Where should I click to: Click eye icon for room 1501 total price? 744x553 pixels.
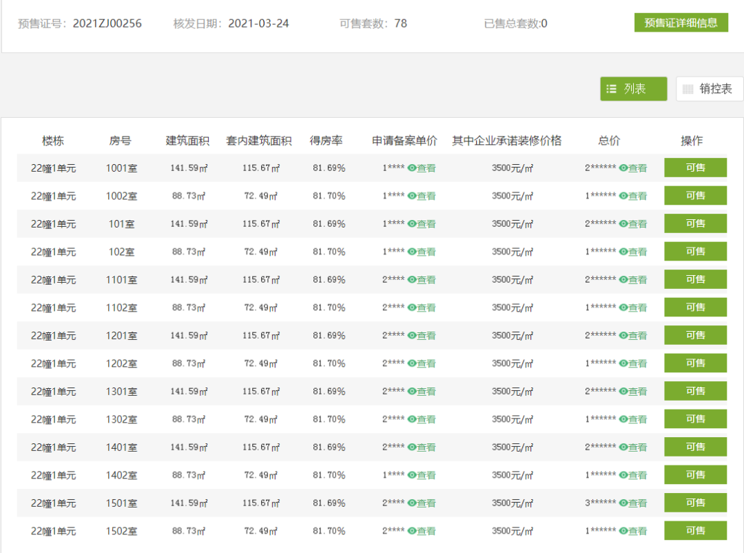tap(623, 503)
